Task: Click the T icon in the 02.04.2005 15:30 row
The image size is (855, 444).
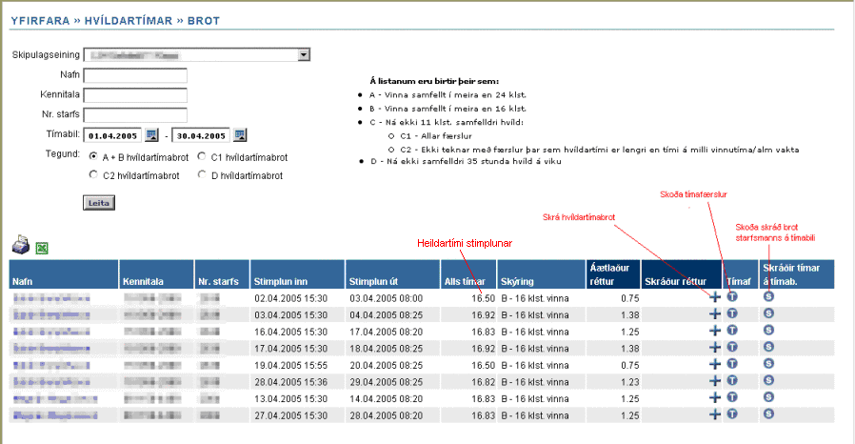Action: tap(732, 296)
